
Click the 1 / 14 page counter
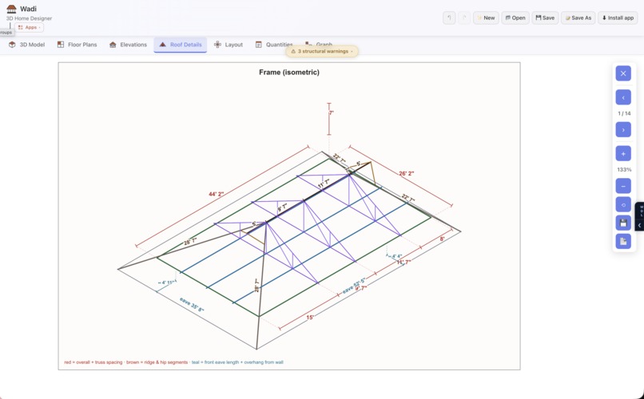pos(624,113)
